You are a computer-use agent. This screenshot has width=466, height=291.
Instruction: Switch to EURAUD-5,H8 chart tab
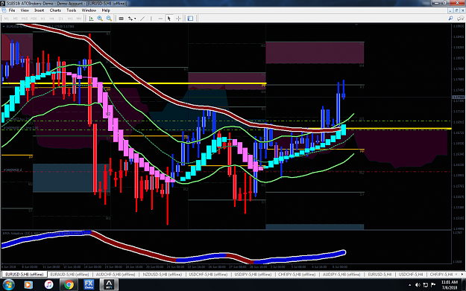(69, 275)
